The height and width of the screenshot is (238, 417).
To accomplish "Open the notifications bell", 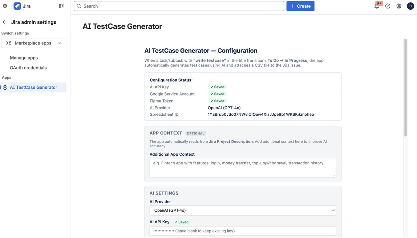I will coord(376,6).
